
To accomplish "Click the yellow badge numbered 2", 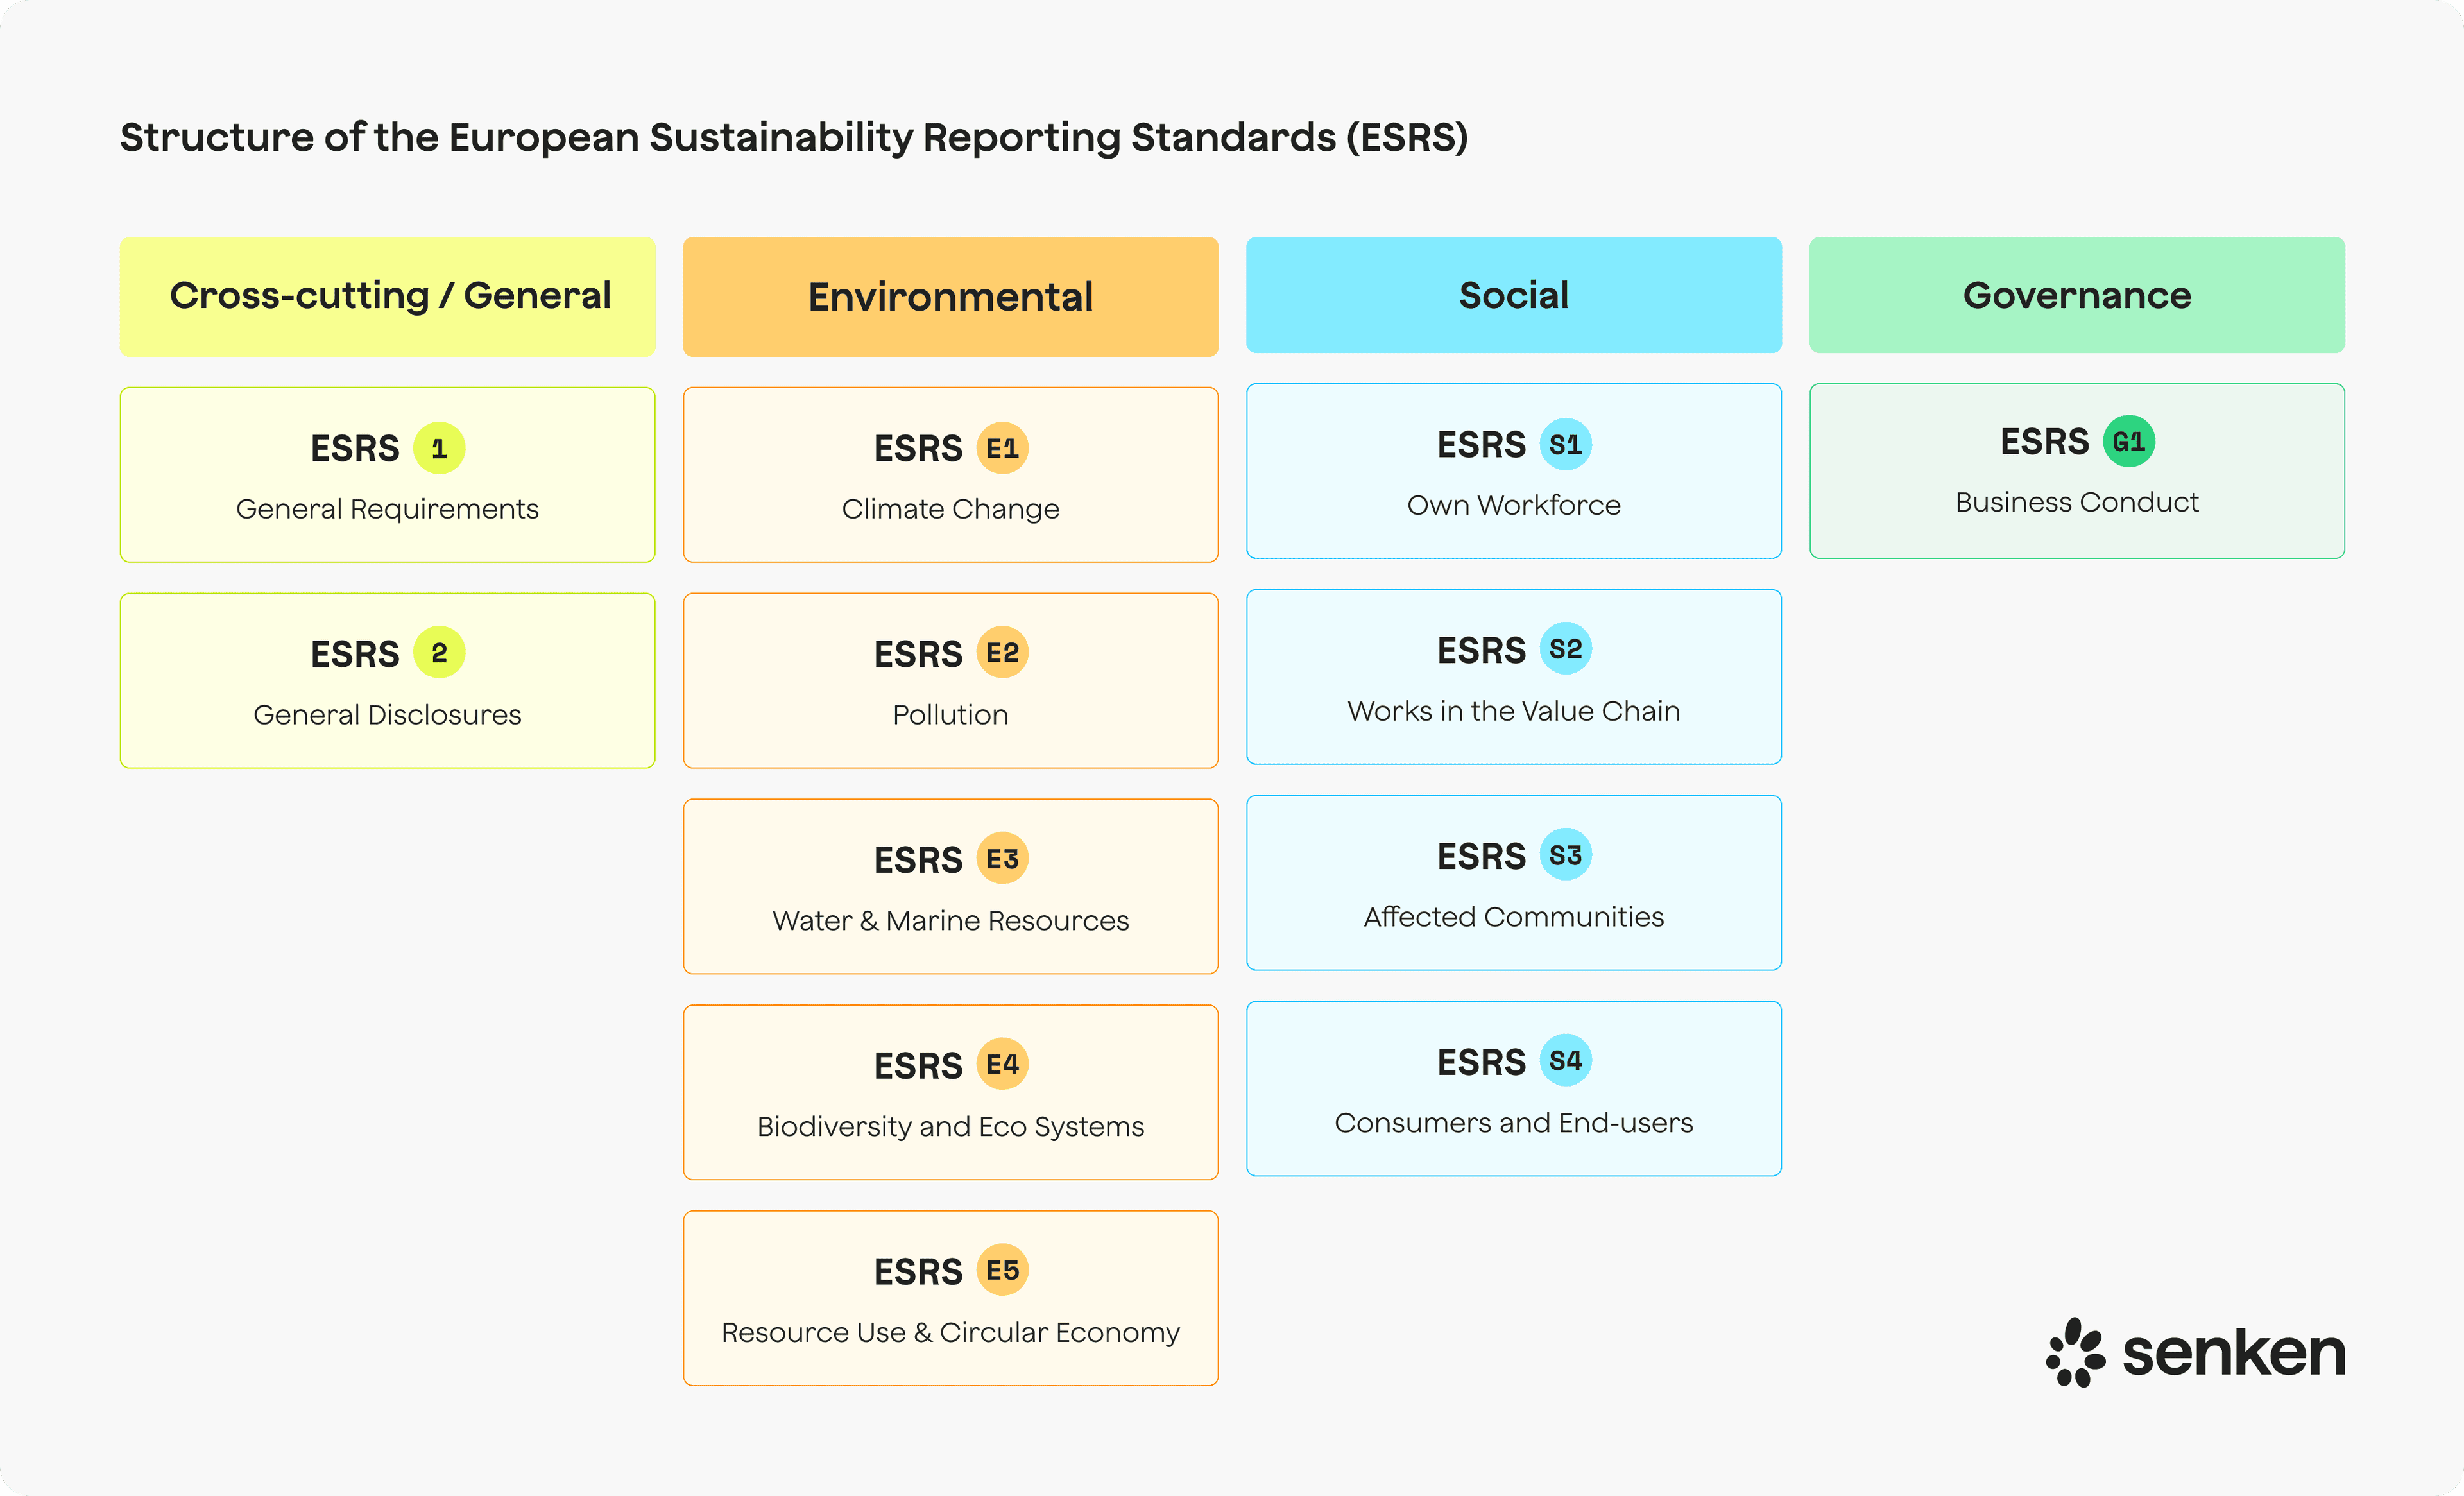I will click(x=439, y=653).
